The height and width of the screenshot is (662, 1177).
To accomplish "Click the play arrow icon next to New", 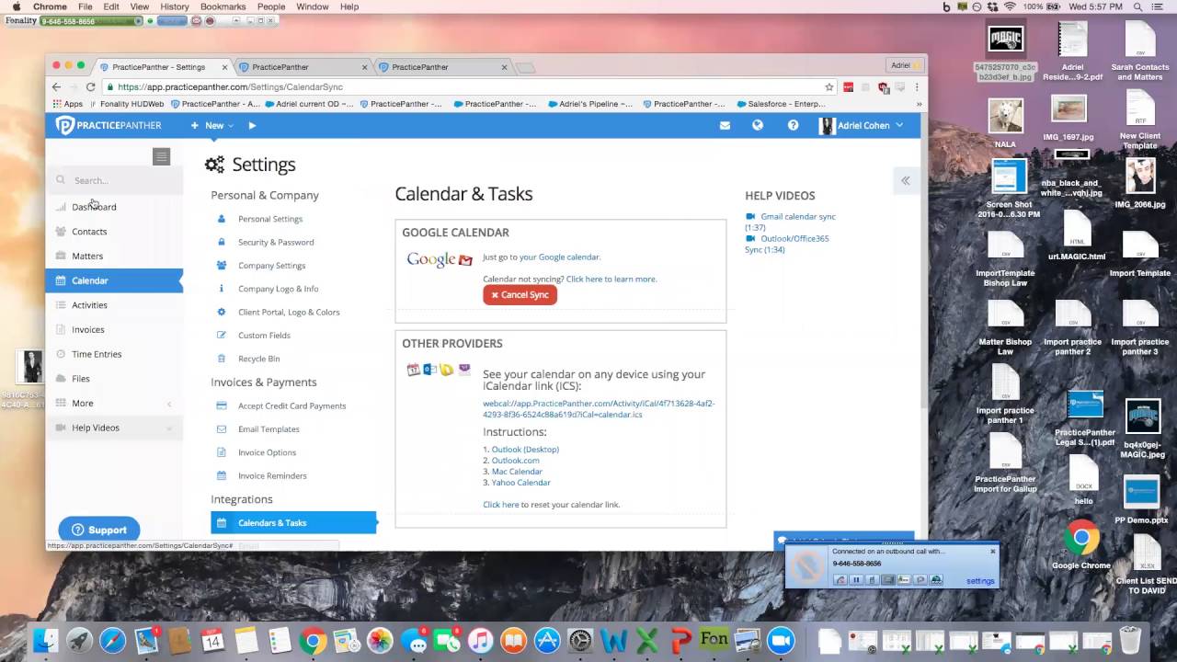I will tap(252, 125).
